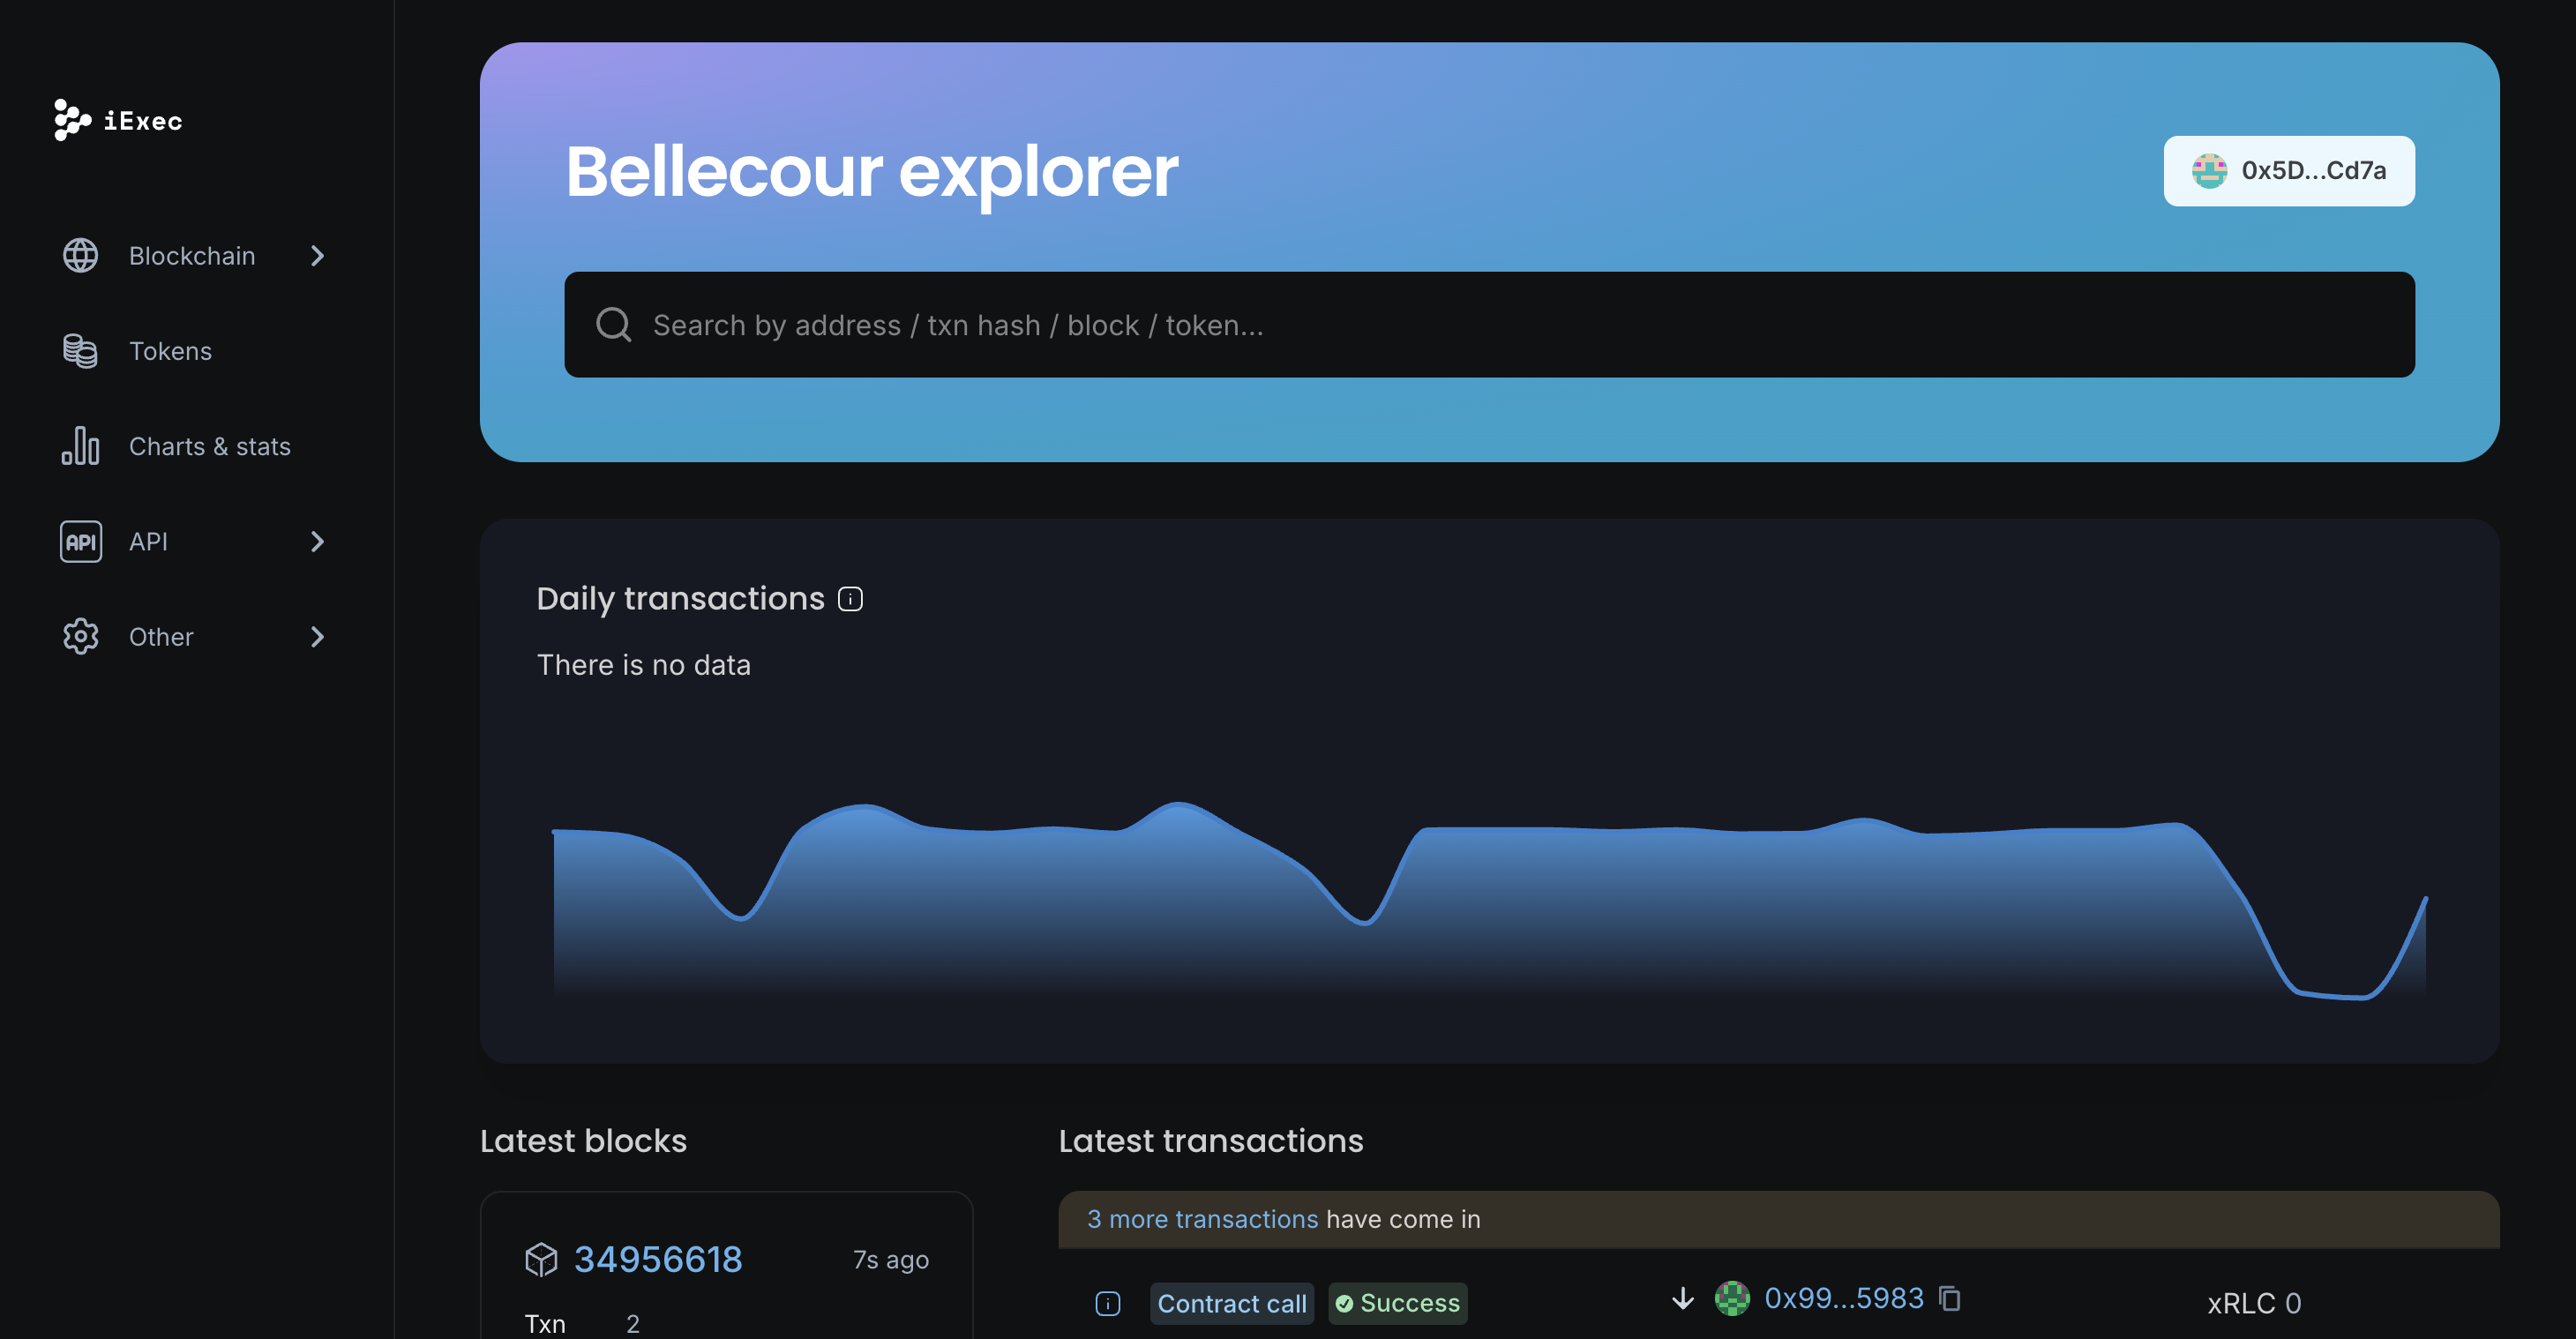Open the Tokens page from the sidebar

coord(170,351)
